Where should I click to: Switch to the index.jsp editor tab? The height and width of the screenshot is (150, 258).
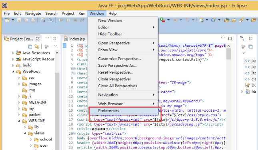(75, 39)
